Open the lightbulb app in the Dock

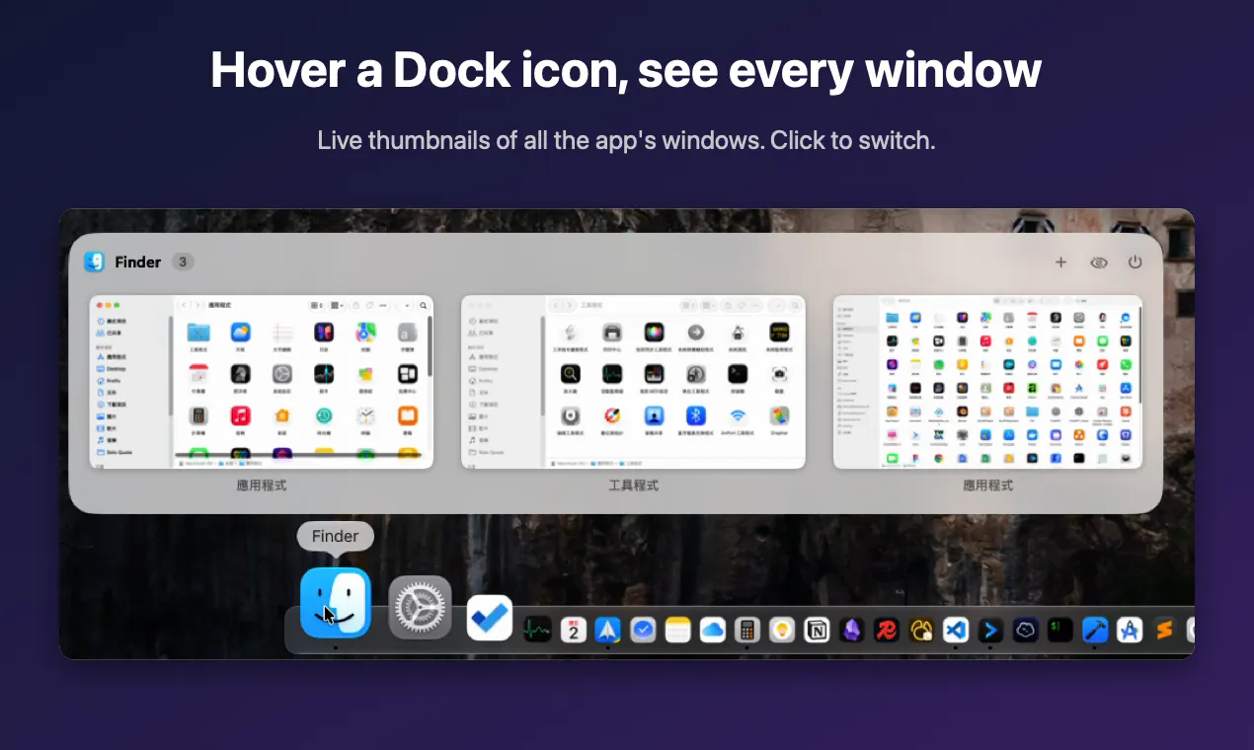pyautogui.click(x=782, y=630)
